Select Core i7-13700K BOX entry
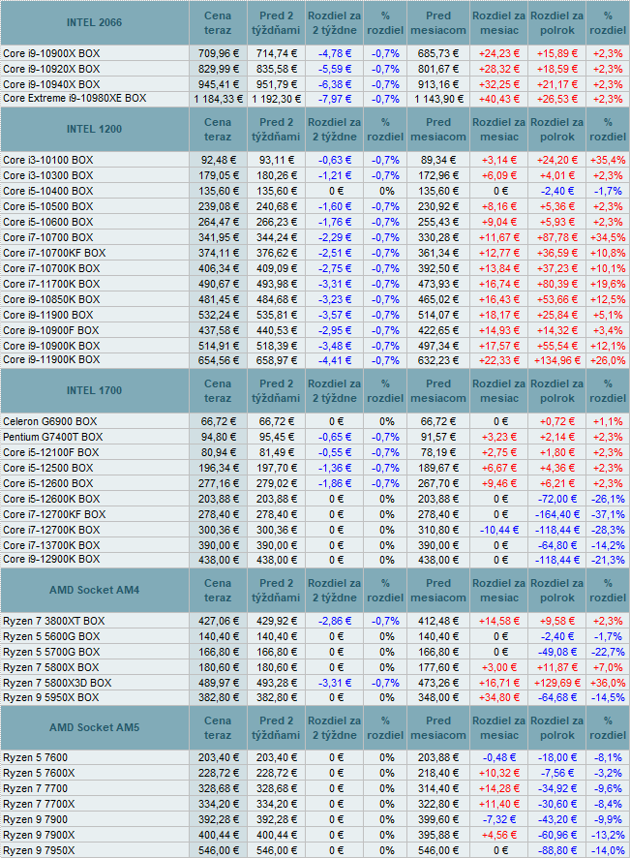Screen dimensions: 630x858 point(51,545)
